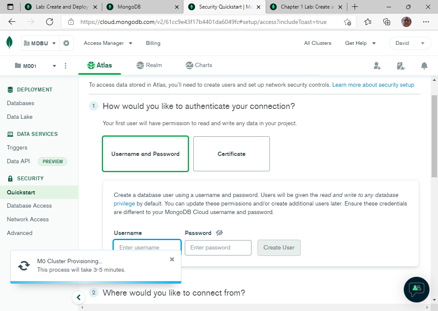Viewport: 438px width, 311px height.
Task: Expand the MDBU organization dropdown
Action: [40, 43]
